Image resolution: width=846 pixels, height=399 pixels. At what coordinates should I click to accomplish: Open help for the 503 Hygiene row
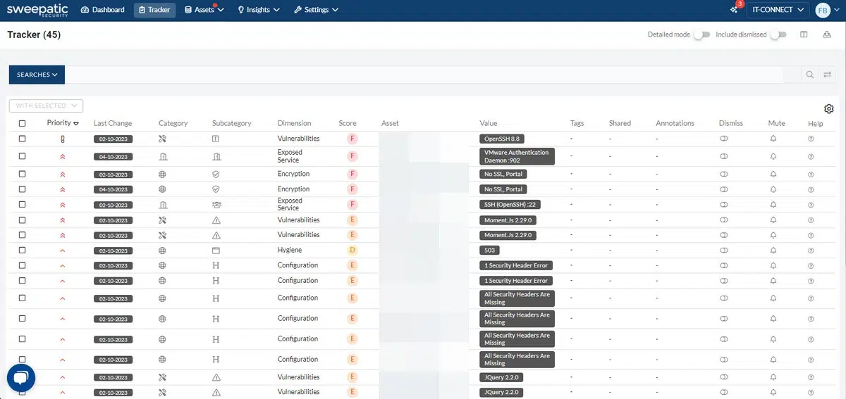811,250
